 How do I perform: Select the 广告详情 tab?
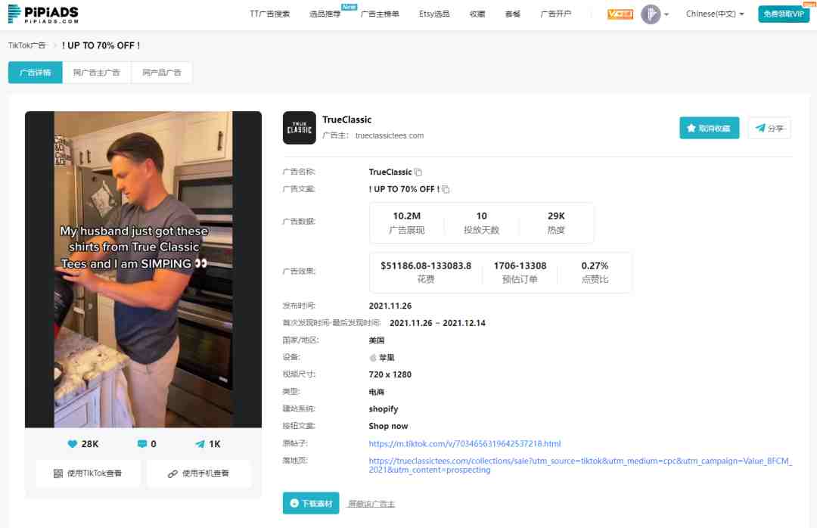pos(35,73)
